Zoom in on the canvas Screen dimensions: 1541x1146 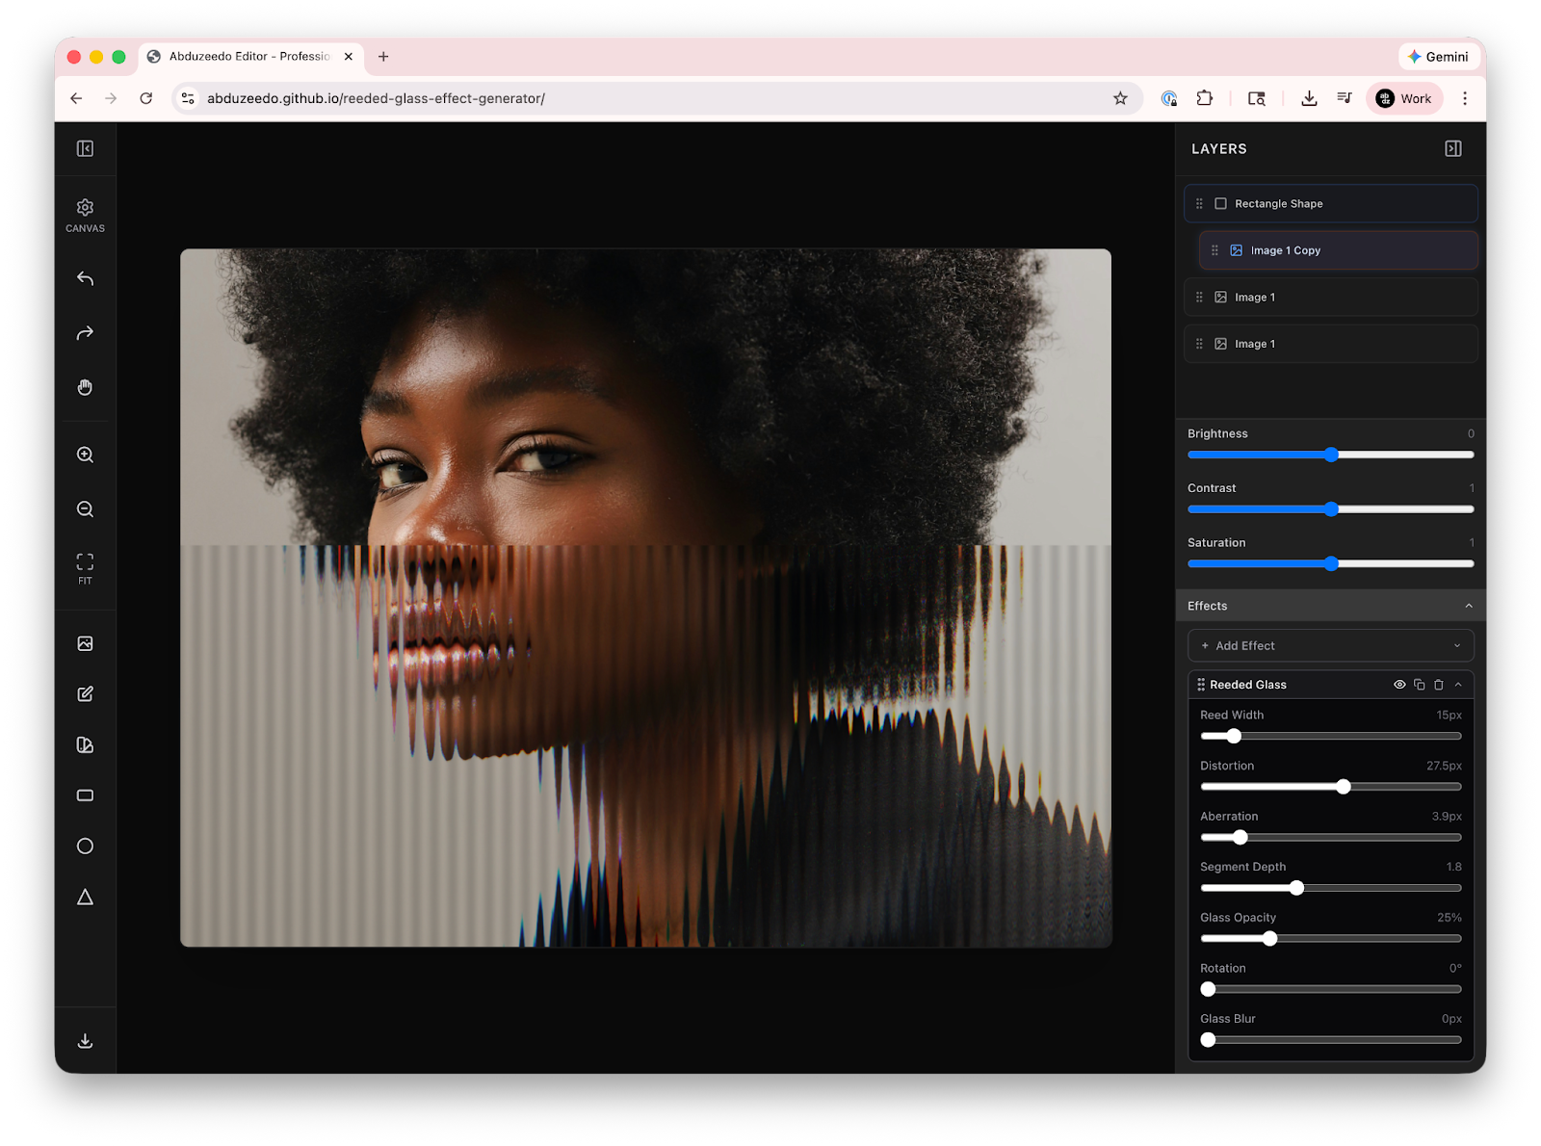point(85,455)
